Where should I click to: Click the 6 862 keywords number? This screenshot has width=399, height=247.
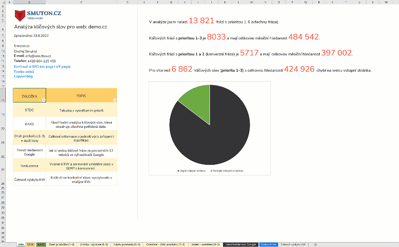[182, 69]
